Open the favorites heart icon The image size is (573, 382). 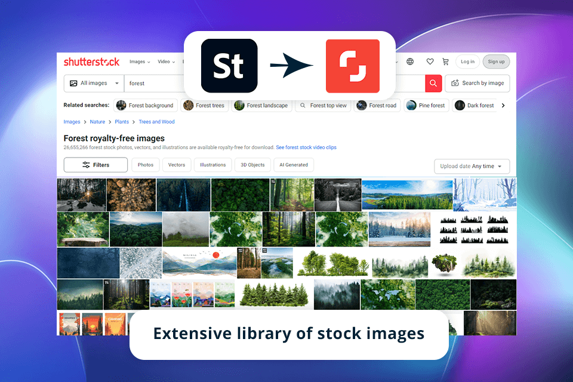[430, 61]
